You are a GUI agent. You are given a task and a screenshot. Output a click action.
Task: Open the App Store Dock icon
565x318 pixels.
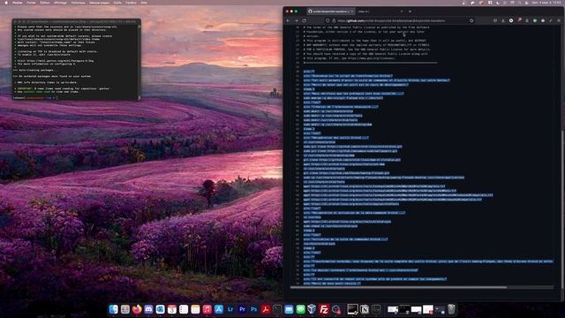[219, 309]
